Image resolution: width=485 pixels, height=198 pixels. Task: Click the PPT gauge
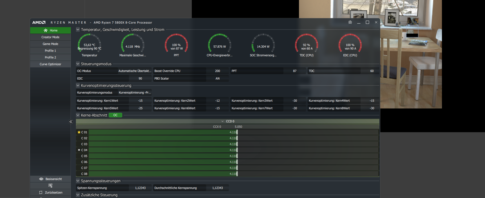(176, 45)
